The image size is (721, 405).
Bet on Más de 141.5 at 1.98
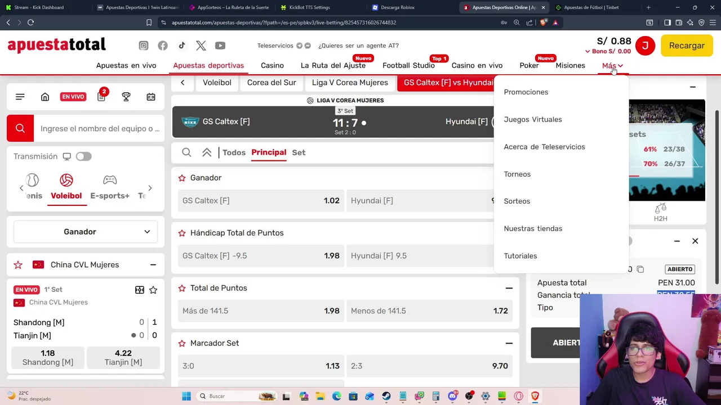261,310
